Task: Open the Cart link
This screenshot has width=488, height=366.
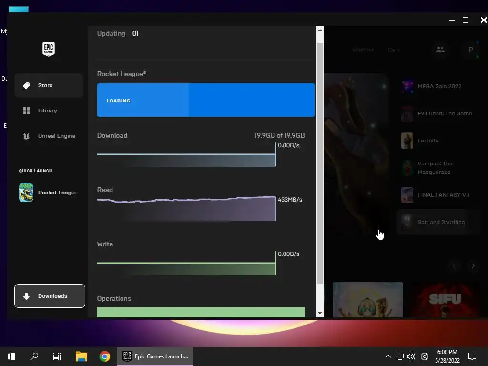Action: tap(394, 50)
